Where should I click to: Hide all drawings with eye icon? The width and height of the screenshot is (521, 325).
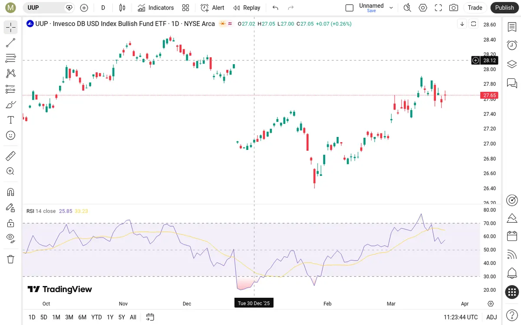click(x=11, y=238)
